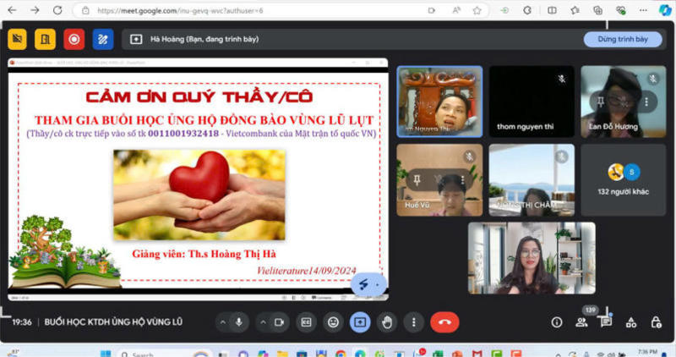Pin Huế Vũ's video tile
Image resolution: width=676 pixels, height=357 pixels.
[x=417, y=179]
